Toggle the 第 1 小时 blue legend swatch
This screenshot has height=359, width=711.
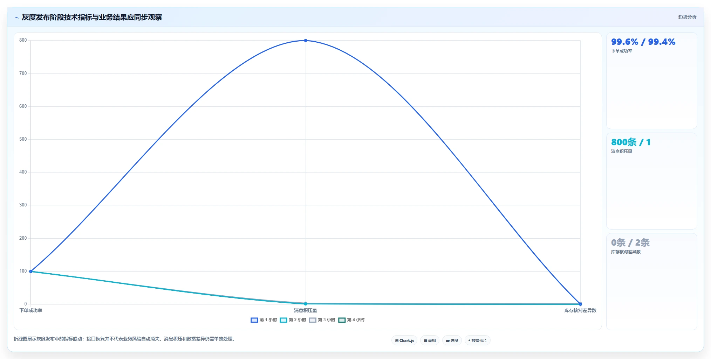(254, 320)
